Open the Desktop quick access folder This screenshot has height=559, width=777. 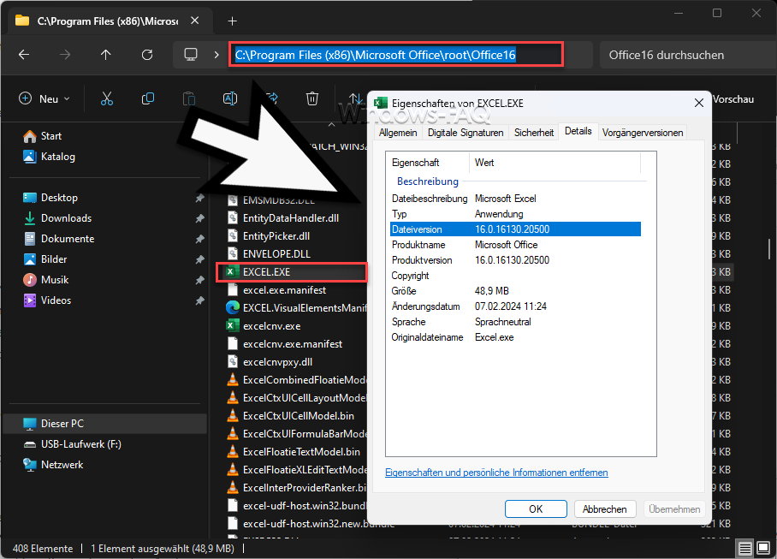[50, 198]
